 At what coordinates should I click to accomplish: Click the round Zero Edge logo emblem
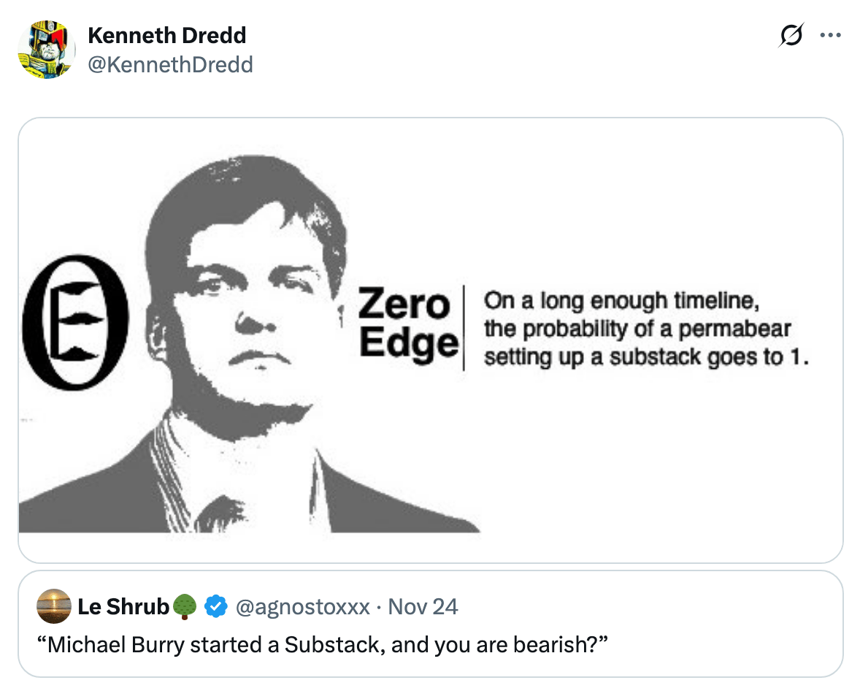[x=76, y=322]
